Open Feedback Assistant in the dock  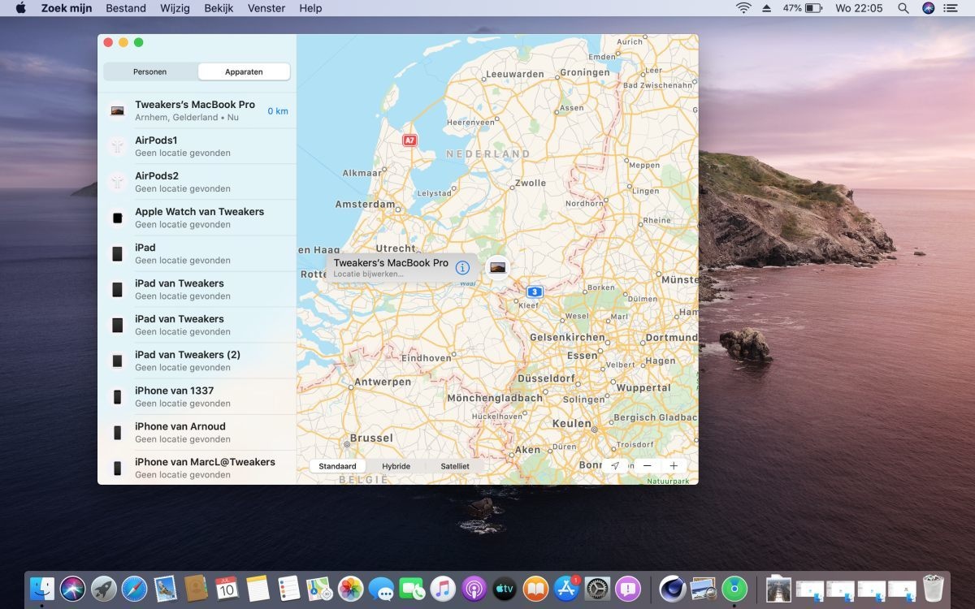pos(628,589)
